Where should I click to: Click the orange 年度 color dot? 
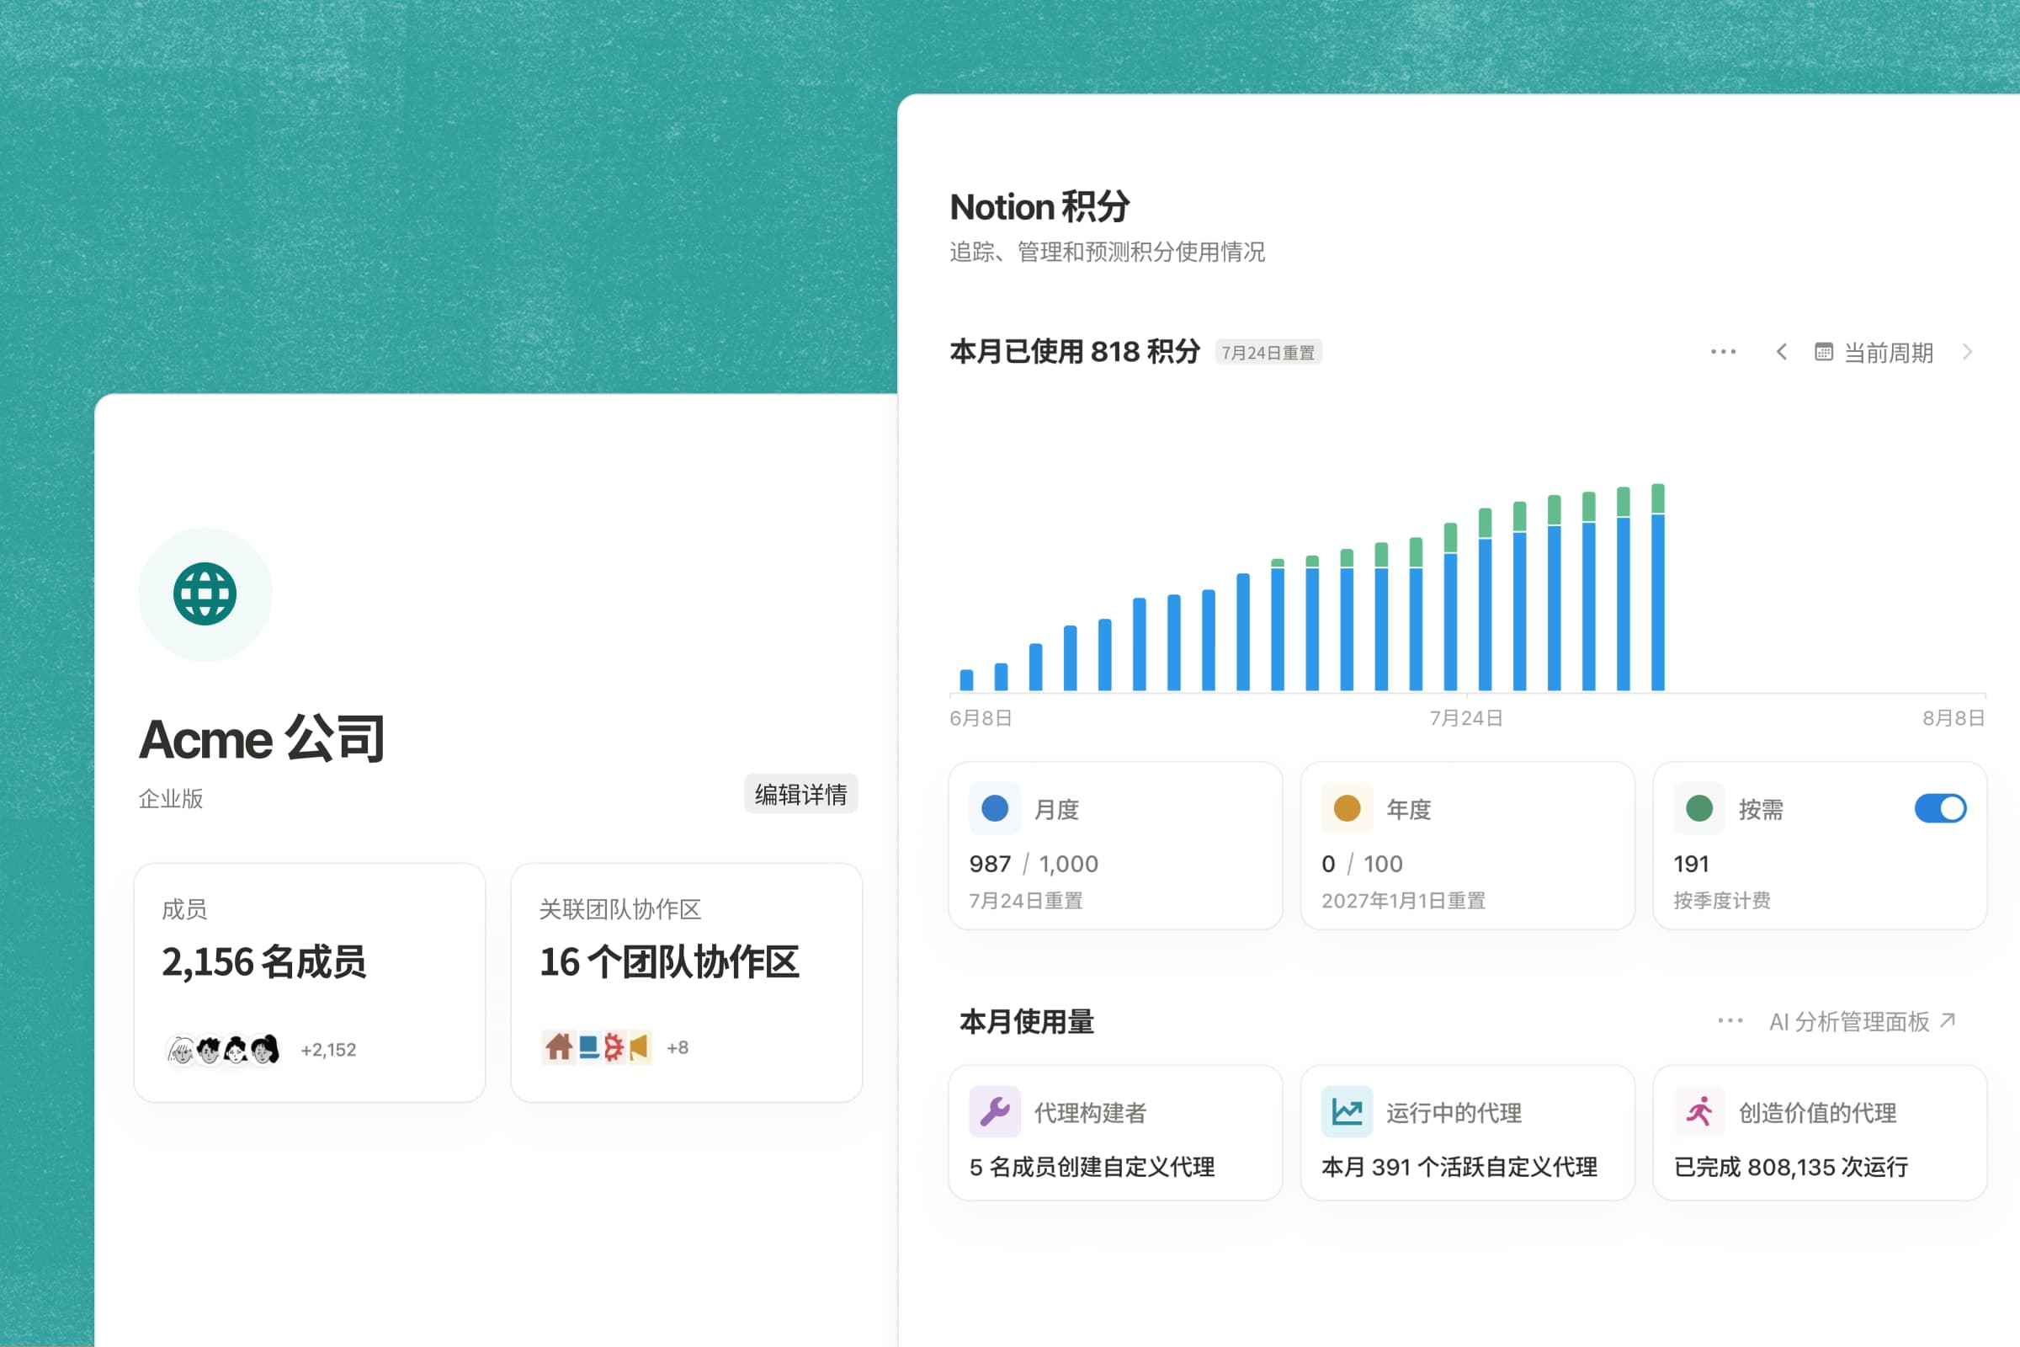tap(1347, 808)
